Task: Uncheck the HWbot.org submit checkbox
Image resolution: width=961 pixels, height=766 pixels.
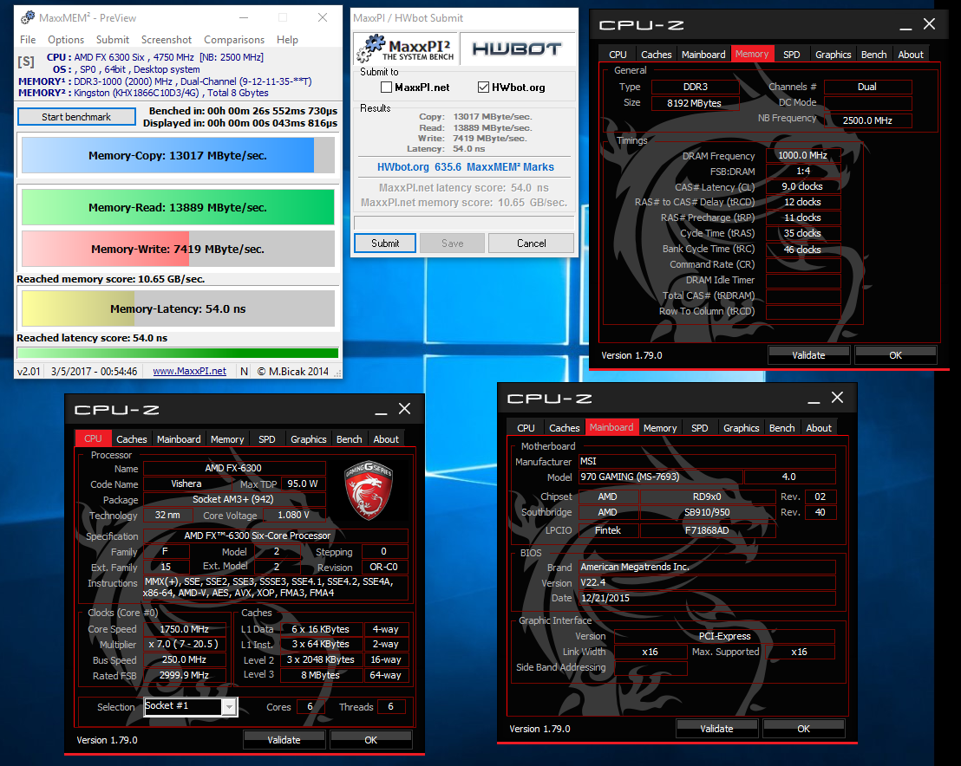Action: (x=483, y=88)
